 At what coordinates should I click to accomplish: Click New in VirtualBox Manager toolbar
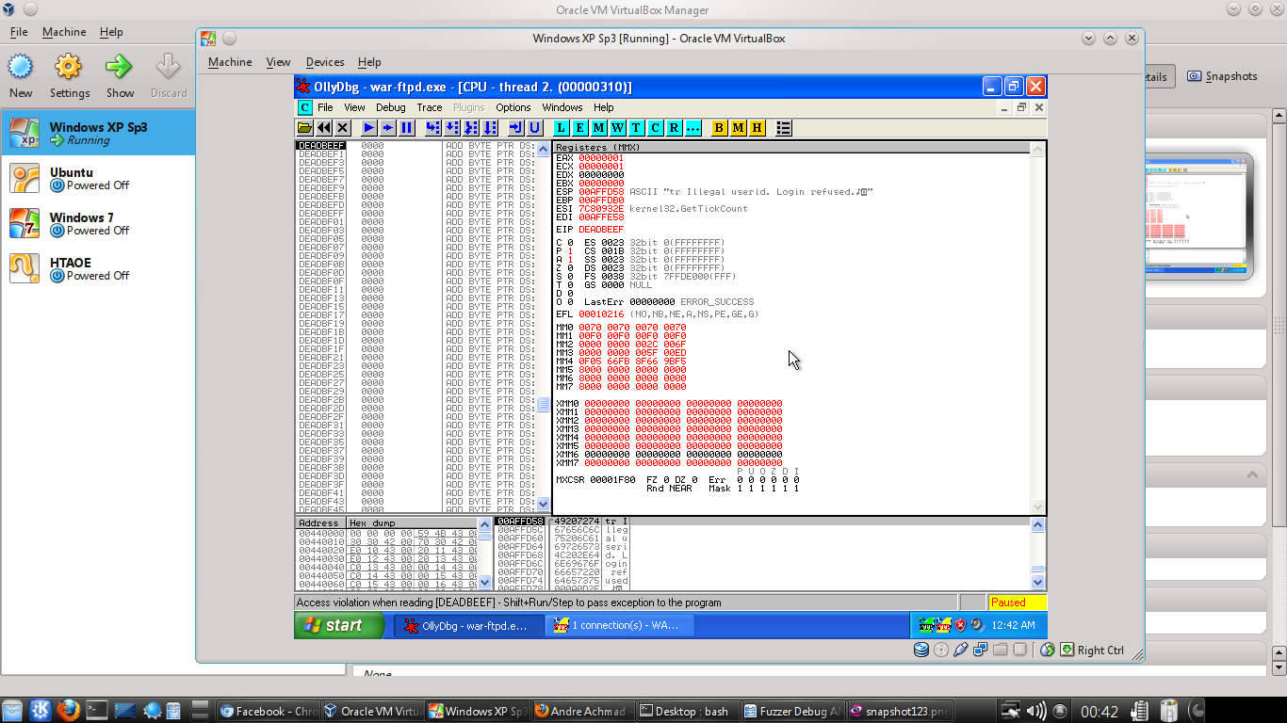(21, 75)
